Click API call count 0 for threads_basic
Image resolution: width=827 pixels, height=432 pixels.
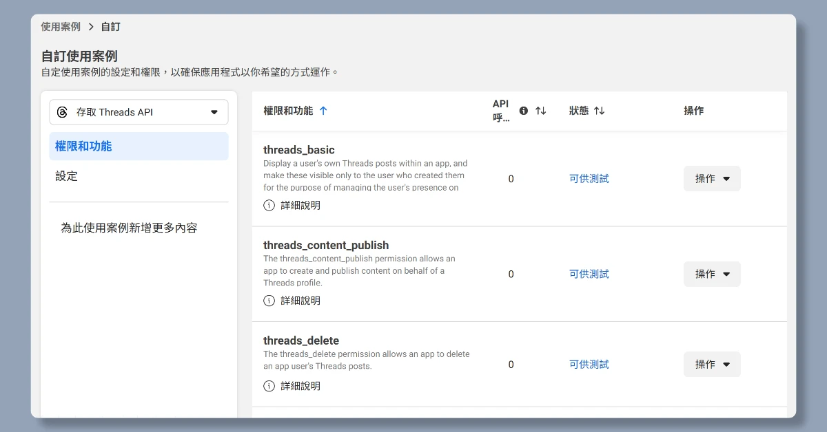pyautogui.click(x=511, y=179)
